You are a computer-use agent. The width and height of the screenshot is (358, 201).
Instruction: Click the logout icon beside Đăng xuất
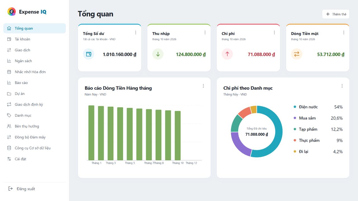click(x=11, y=189)
